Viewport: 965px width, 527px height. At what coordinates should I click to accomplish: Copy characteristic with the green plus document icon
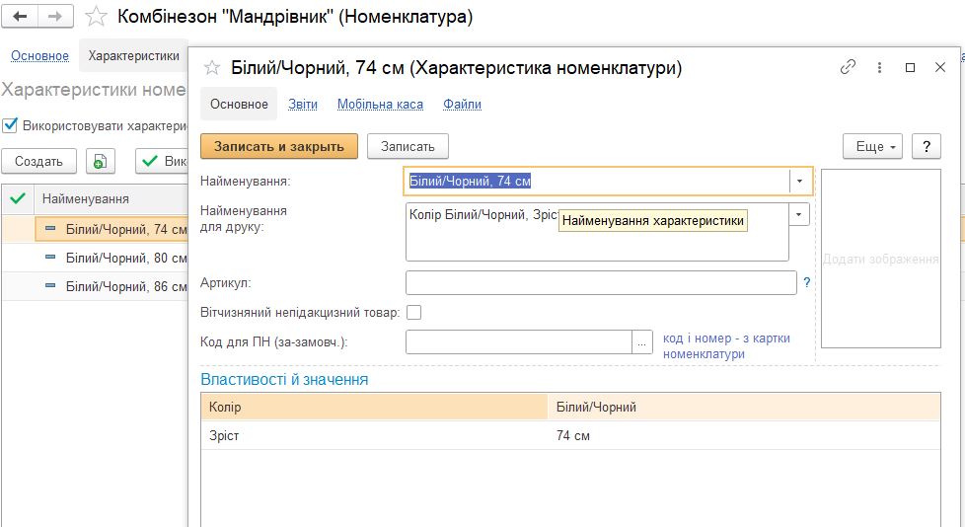[101, 161]
